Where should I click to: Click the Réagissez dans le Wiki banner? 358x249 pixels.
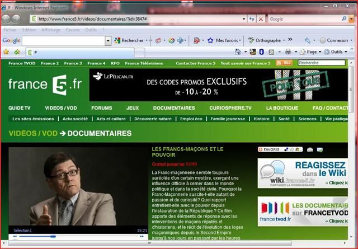303,173
